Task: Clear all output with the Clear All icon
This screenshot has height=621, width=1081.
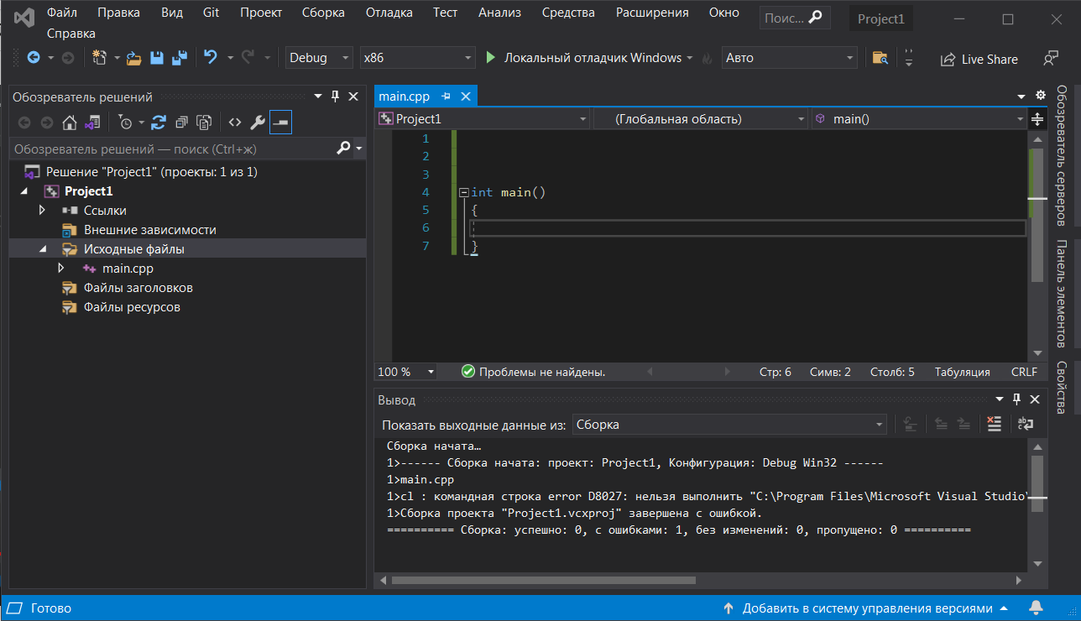Action: click(995, 425)
